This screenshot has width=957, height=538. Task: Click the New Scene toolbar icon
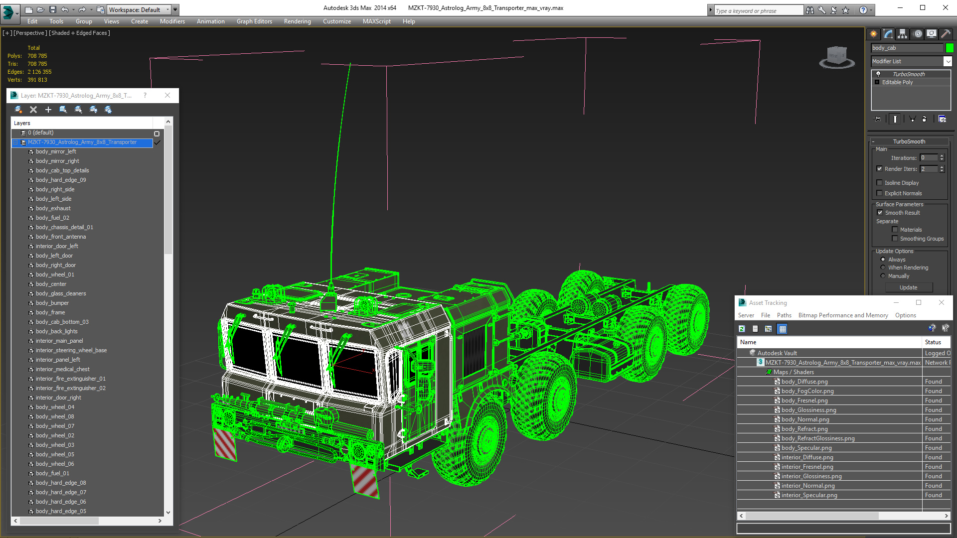click(x=29, y=9)
